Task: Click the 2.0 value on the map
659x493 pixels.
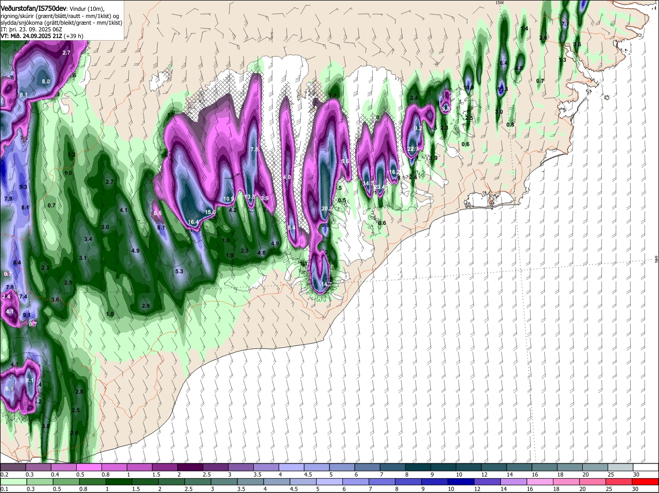Action: tap(74, 433)
